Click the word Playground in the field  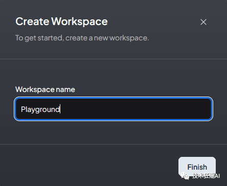pyautogui.click(x=40, y=109)
